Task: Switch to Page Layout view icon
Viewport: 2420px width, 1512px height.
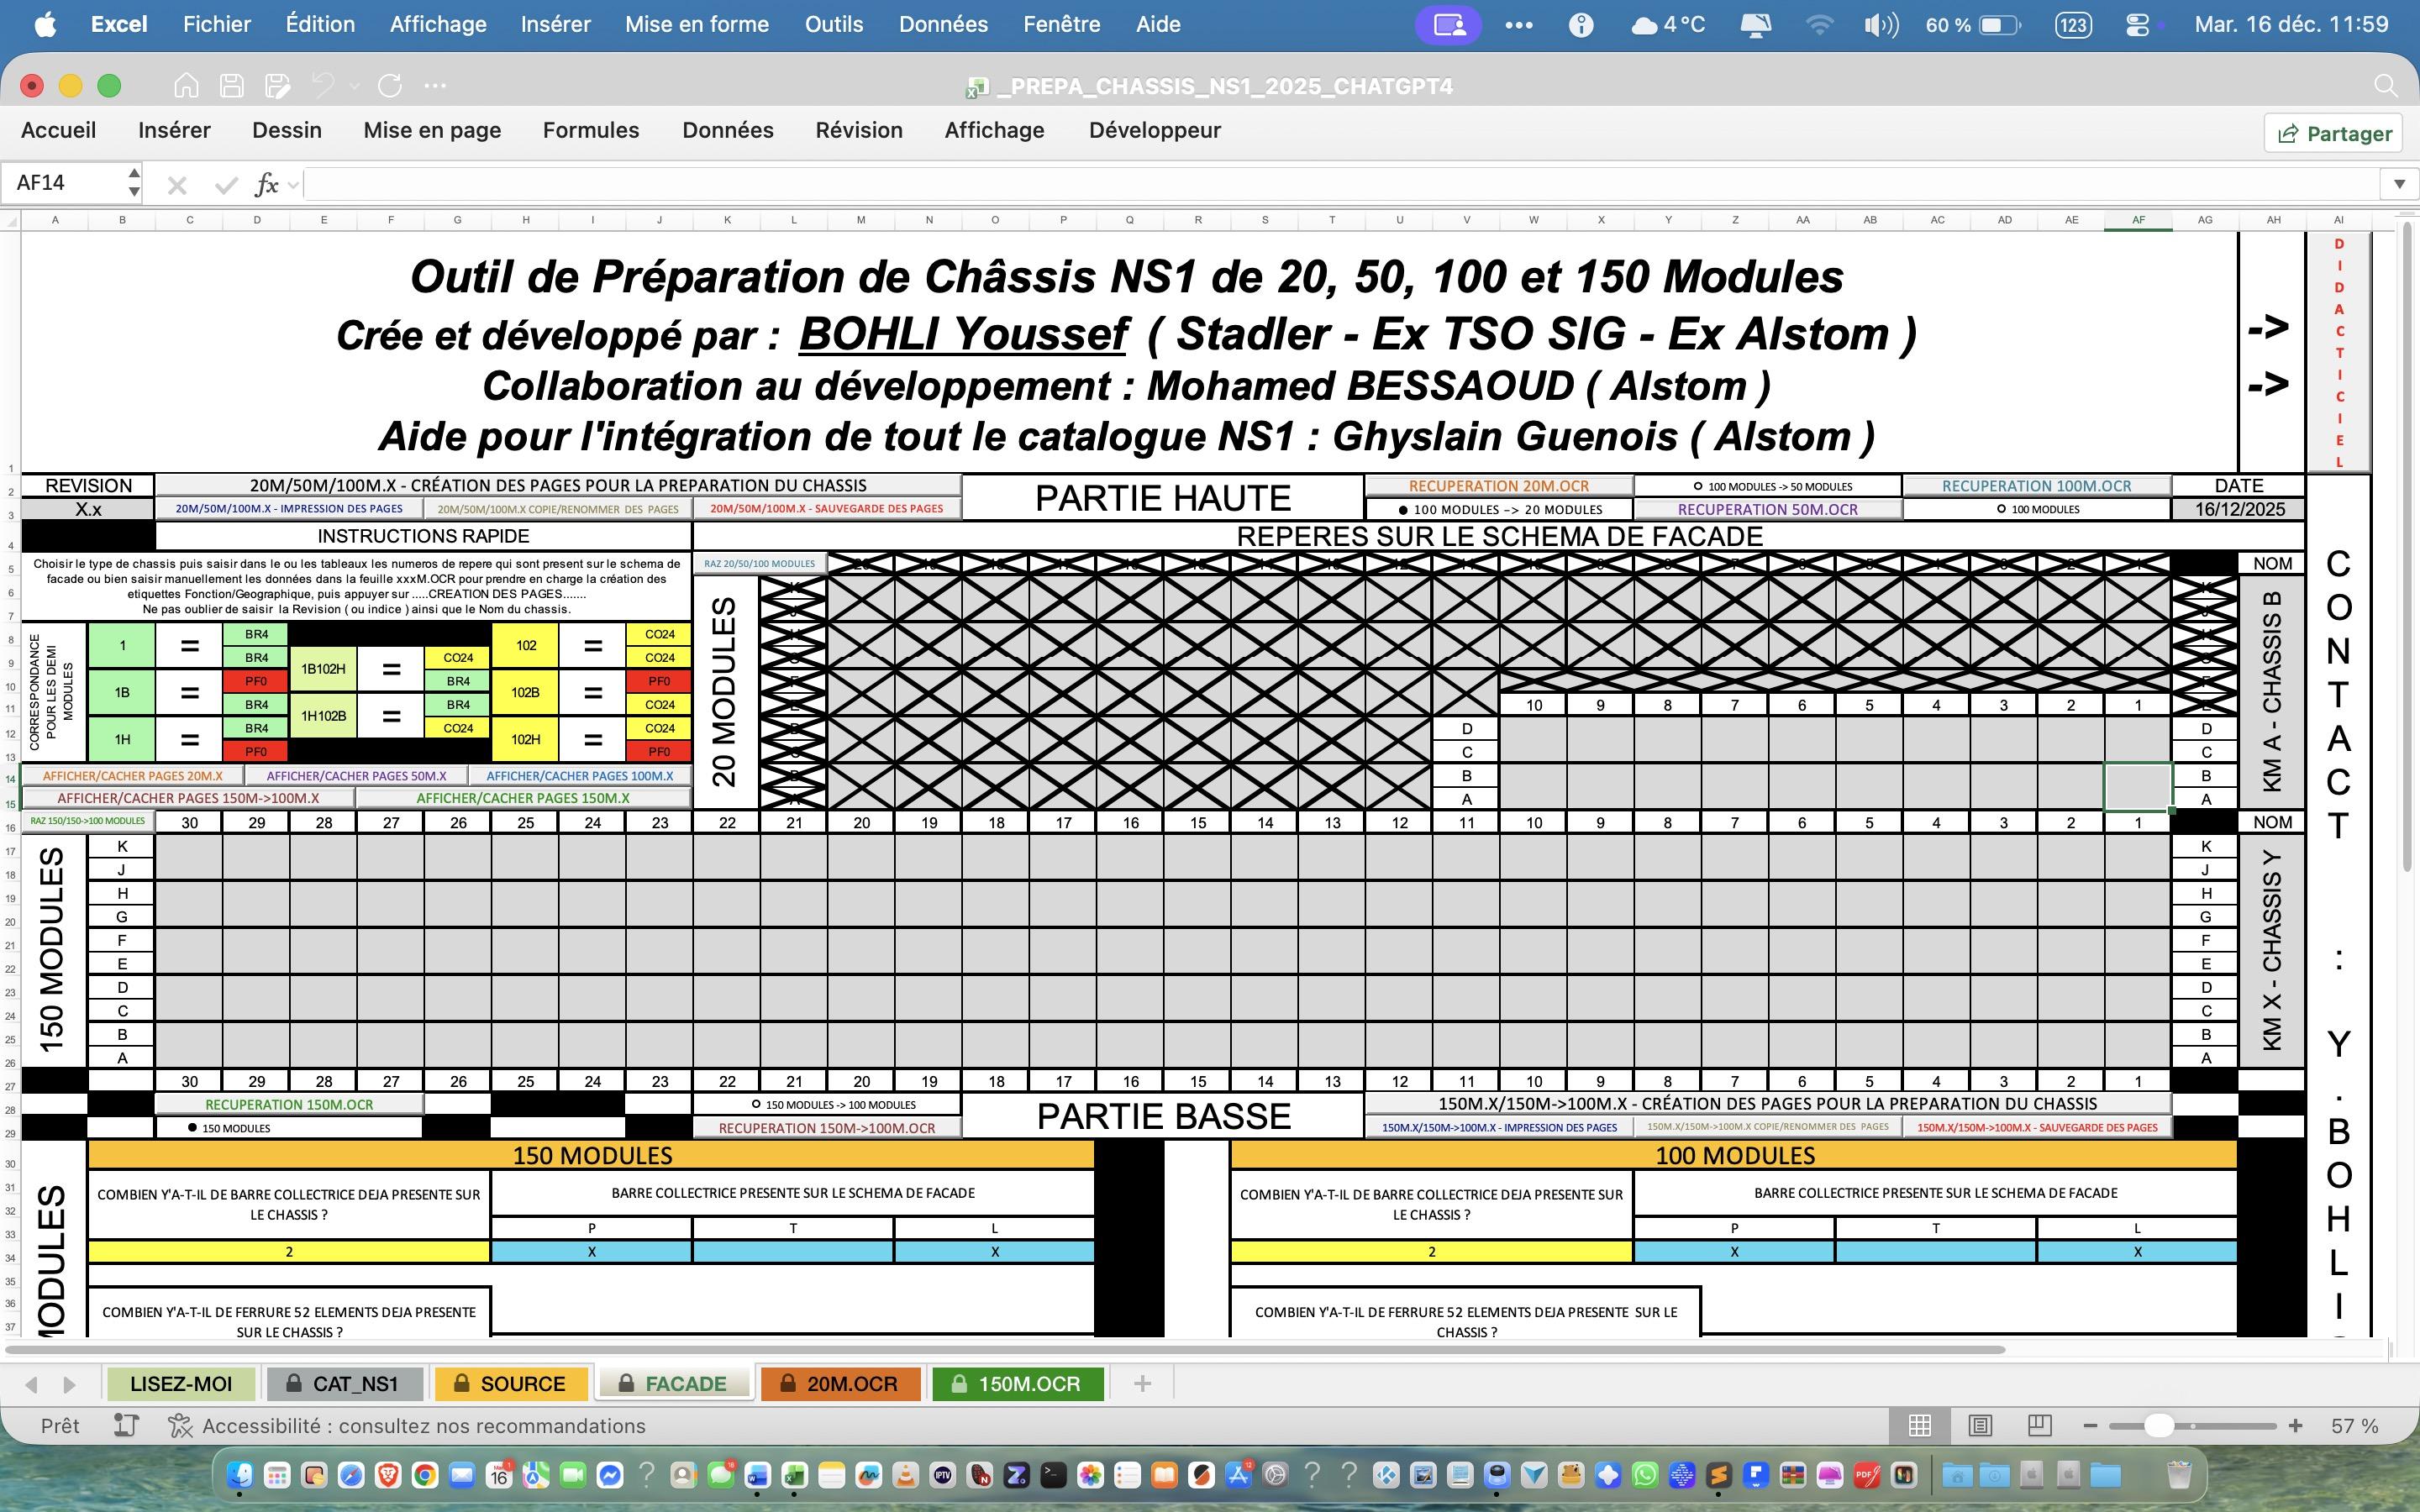Action: click(x=1980, y=1426)
